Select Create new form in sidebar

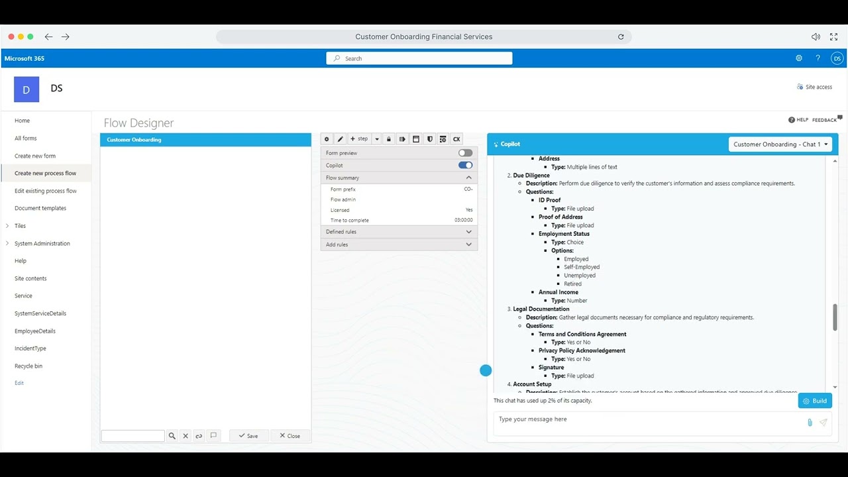pyautogui.click(x=35, y=156)
